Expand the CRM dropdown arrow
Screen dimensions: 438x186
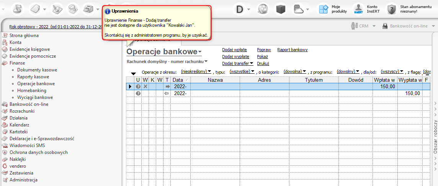click(374, 26)
